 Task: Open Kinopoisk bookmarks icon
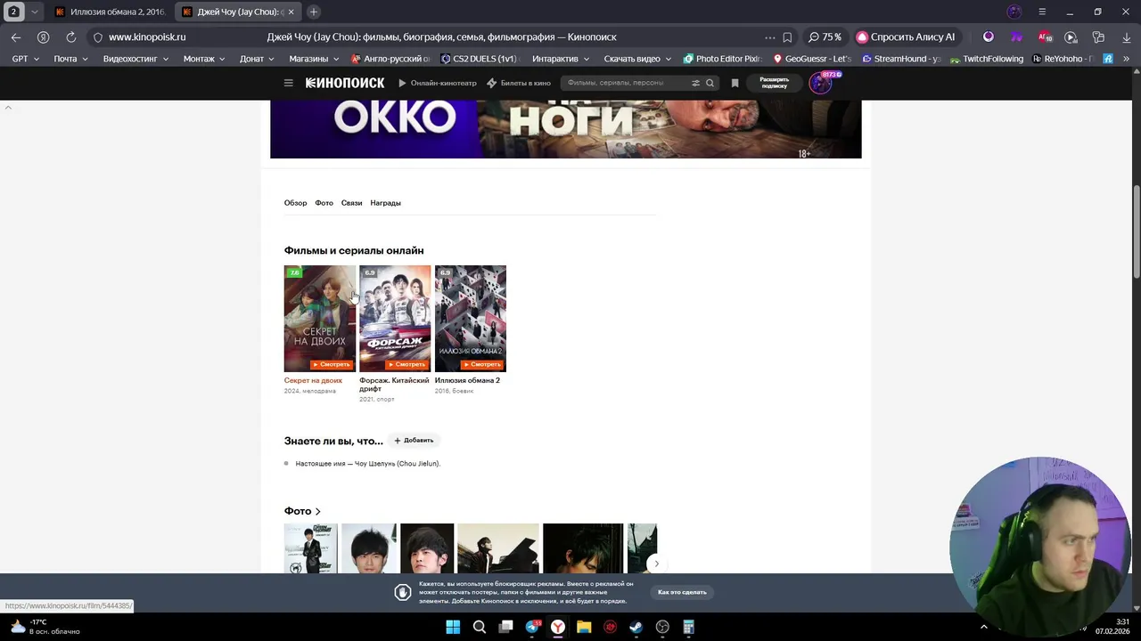pyautogui.click(x=735, y=83)
